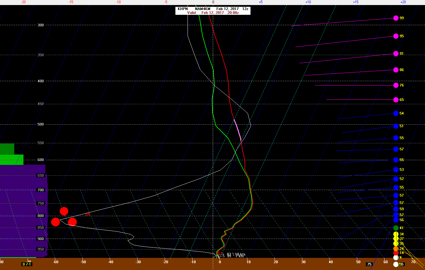This screenshot has width=425, height=270.
Task: Click the red wind dot labeled 14
Action: (x=396, y=253)
